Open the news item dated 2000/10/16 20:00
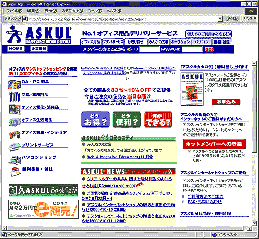Viewport: 259px width, 239px height. [128, 207]
